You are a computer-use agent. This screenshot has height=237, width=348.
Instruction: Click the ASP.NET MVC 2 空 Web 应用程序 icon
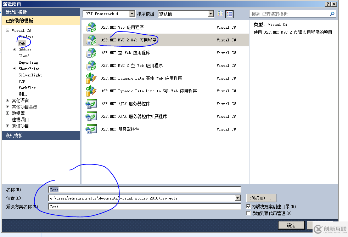pos(91,65)
